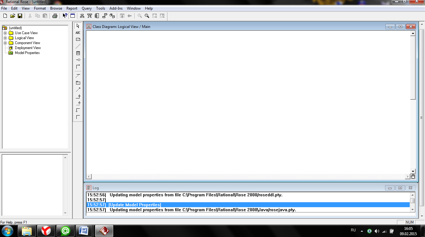Save the model using floppy disk icon

pyautogui.click(x=20, y=16)
